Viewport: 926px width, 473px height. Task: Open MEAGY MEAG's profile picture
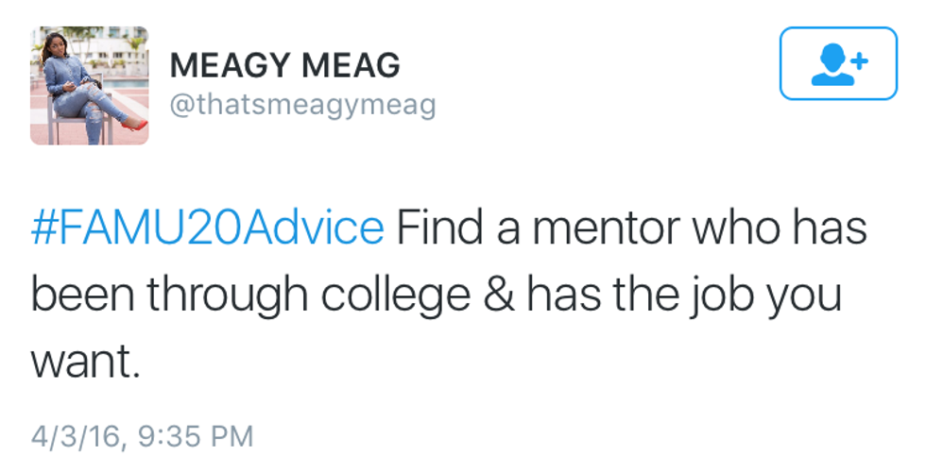[90, 86]
